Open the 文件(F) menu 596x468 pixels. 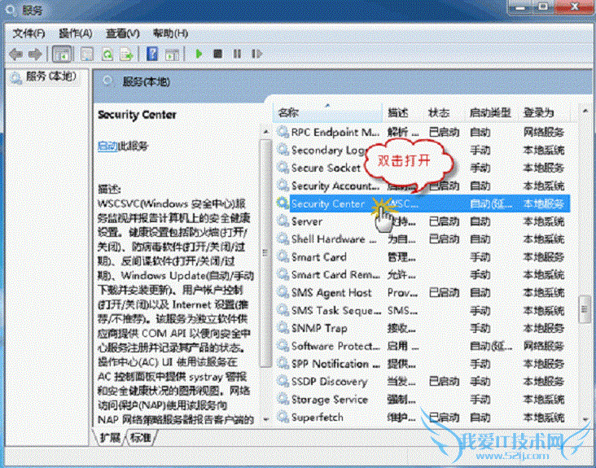pos(28,33)
